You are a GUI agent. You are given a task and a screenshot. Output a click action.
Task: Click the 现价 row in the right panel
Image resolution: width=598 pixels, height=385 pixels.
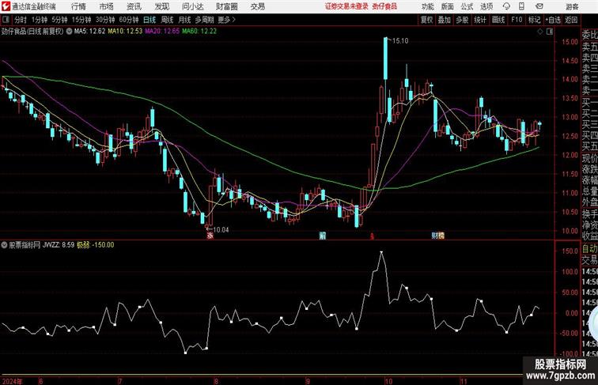[x=589, y=158]
